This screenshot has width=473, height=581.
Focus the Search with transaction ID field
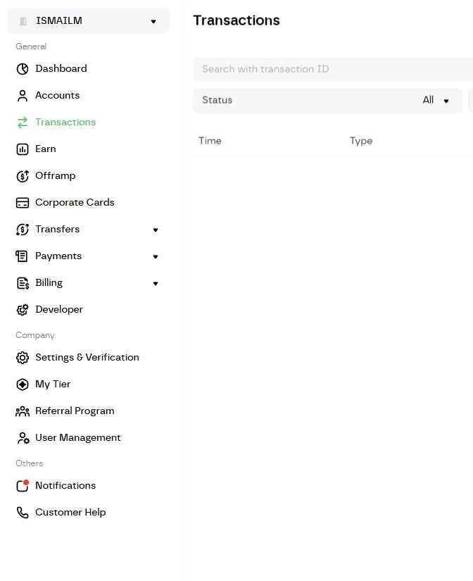[333, 70]
